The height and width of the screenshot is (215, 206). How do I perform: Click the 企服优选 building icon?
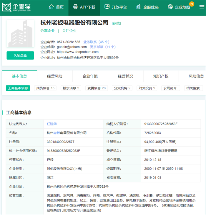click(139, 7)
